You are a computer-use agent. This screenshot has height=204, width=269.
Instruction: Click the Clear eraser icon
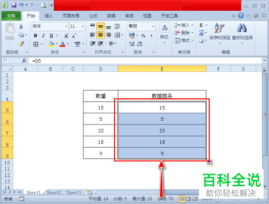click(201, 41)
